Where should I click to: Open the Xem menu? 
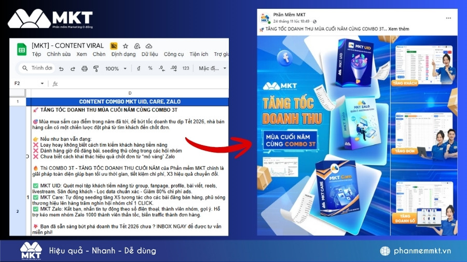pyautogui.click(x=81, y=54)
